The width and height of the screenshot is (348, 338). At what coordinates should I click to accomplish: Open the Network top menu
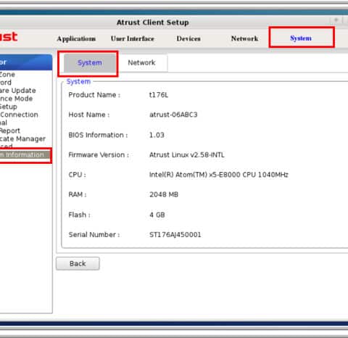(x=244, y=38)
